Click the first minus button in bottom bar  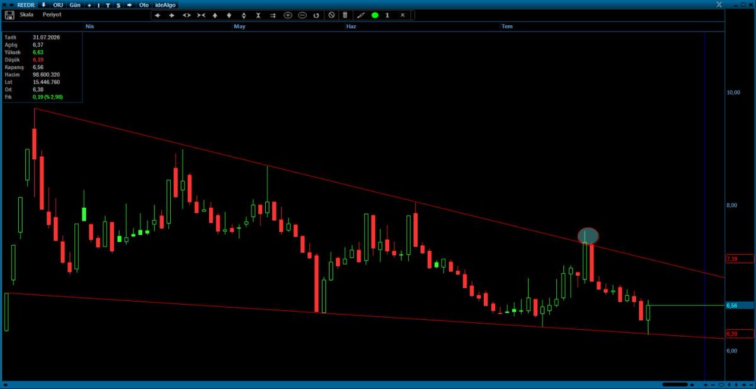[713, 385]
